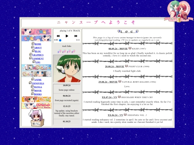Click the Japanese welcome header text
The width and height of the screenshot is (194, 145).
[x=96, y=22]
